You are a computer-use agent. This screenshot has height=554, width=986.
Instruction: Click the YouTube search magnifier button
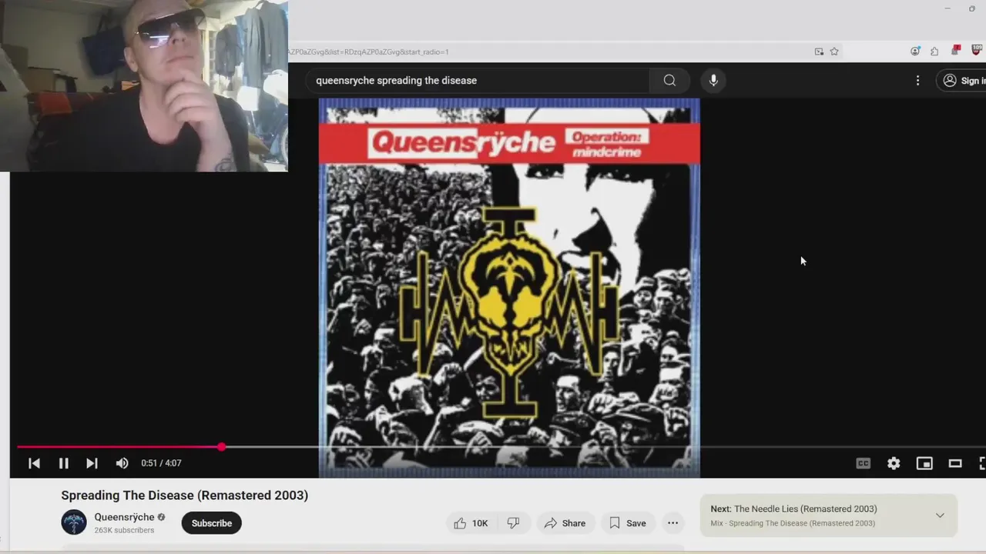(x=669, y=80)
